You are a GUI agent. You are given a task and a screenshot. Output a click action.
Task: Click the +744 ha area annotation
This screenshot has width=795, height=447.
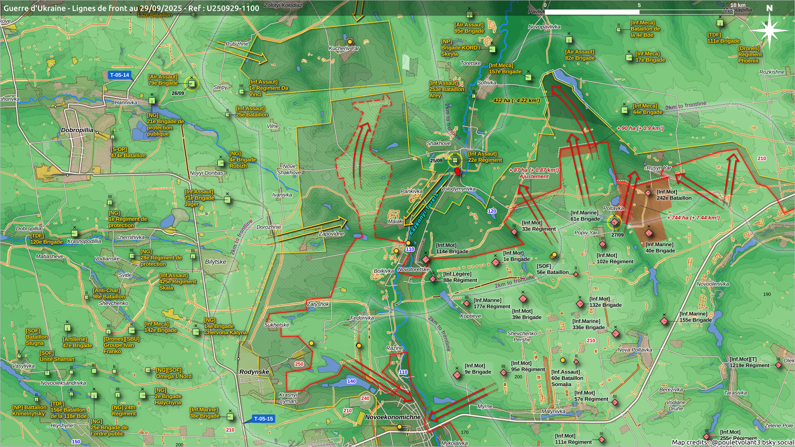coord(693,218)
